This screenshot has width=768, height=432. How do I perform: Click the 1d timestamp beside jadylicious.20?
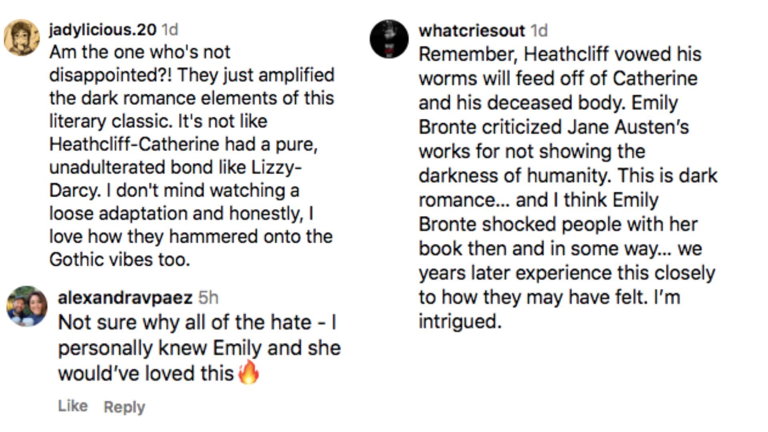coord(170,30)
